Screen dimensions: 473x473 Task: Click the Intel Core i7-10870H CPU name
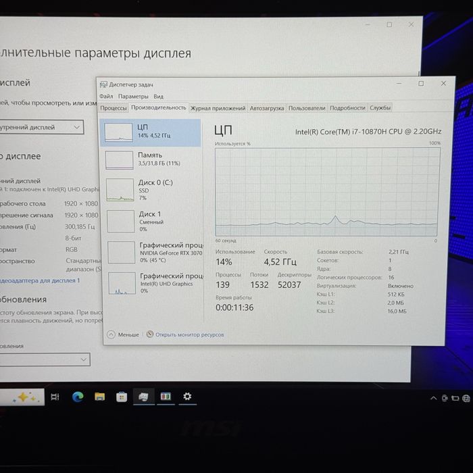coord(368,132)
